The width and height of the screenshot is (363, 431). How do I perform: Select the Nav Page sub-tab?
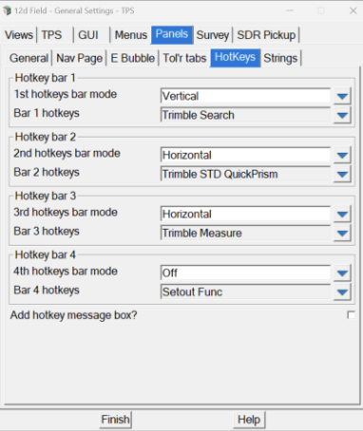[x=79, y=58]
